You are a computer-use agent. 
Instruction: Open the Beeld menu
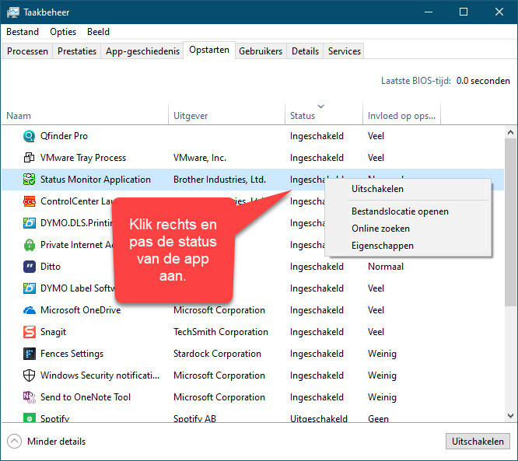click(x=98, y=32)
